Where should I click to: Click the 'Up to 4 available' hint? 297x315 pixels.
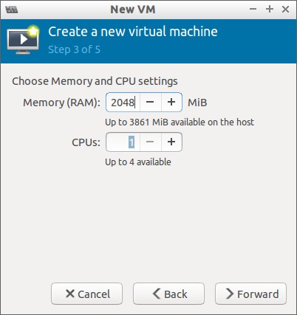point(138,162)
